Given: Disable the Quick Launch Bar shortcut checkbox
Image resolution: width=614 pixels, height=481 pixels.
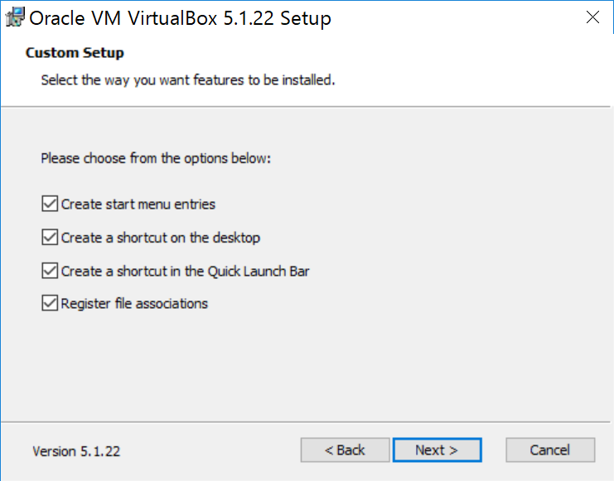Looking at the screenshot, I should 50,271.
